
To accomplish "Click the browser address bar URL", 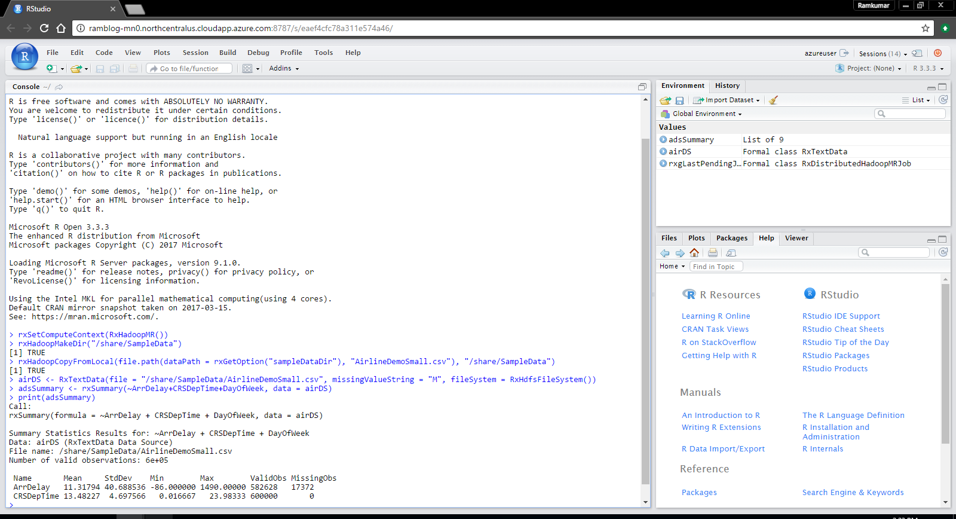I will point(241,28).
